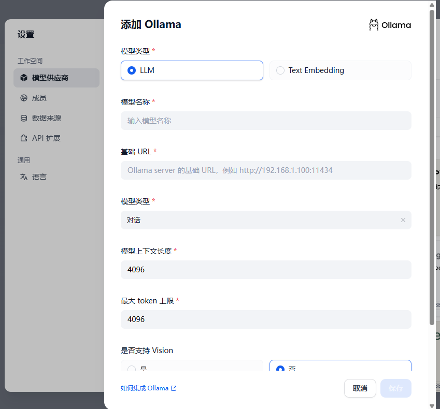Click the 保存 save button
Image resolution: width=440 pixels, height=409 pixels.
pos(395,388)
